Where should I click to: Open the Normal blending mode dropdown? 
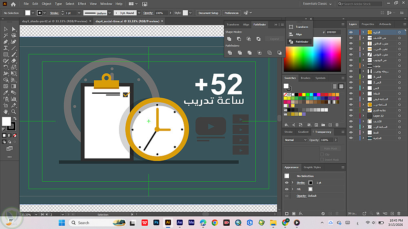click(x=296, y=140)
